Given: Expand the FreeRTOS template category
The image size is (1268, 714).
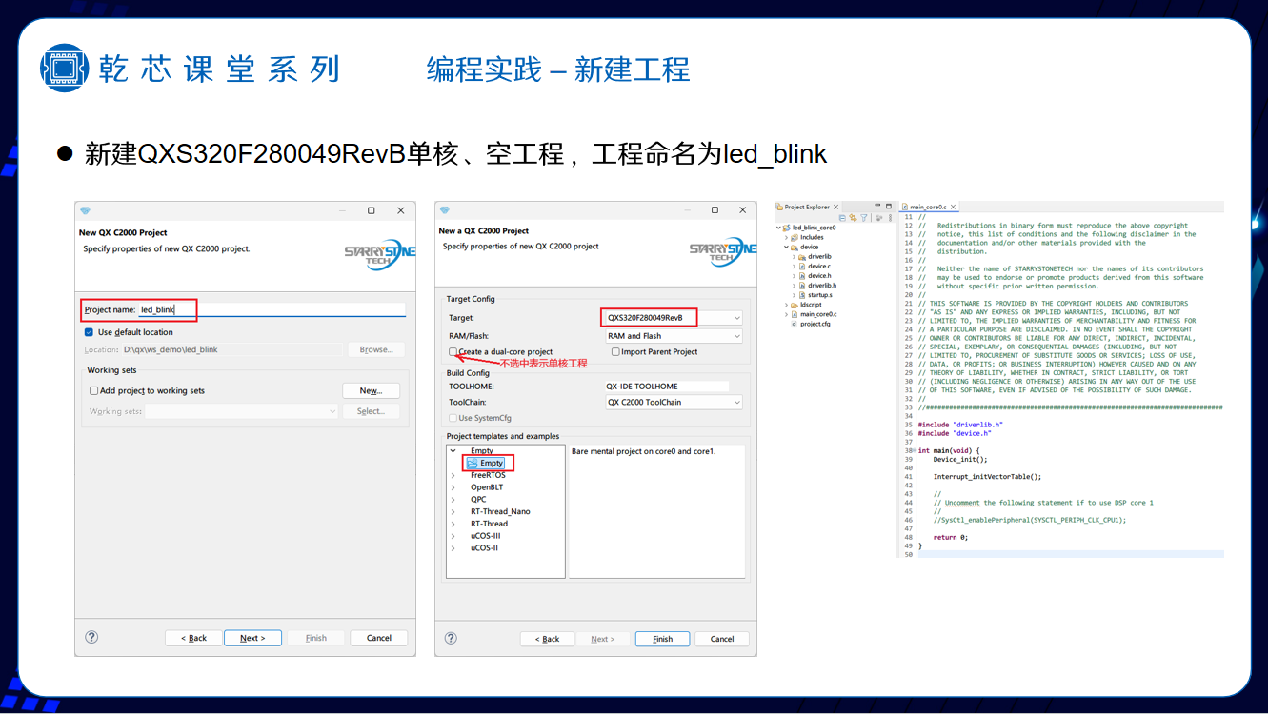Looking at the screenshot, I should click(x=453, y=475).
